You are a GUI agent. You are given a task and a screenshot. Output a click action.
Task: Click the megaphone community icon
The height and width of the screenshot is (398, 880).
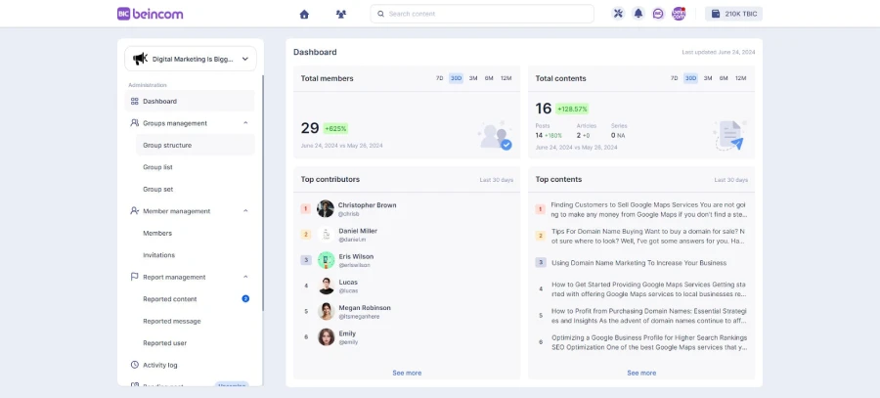coord(140,59)
